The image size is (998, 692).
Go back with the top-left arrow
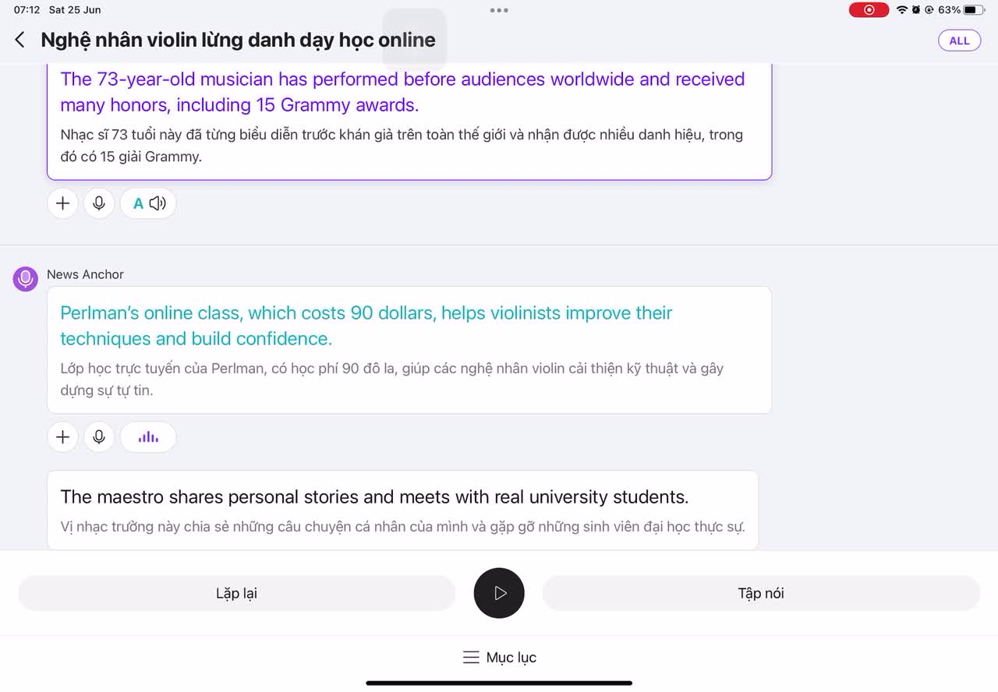[x=20, y=40]
